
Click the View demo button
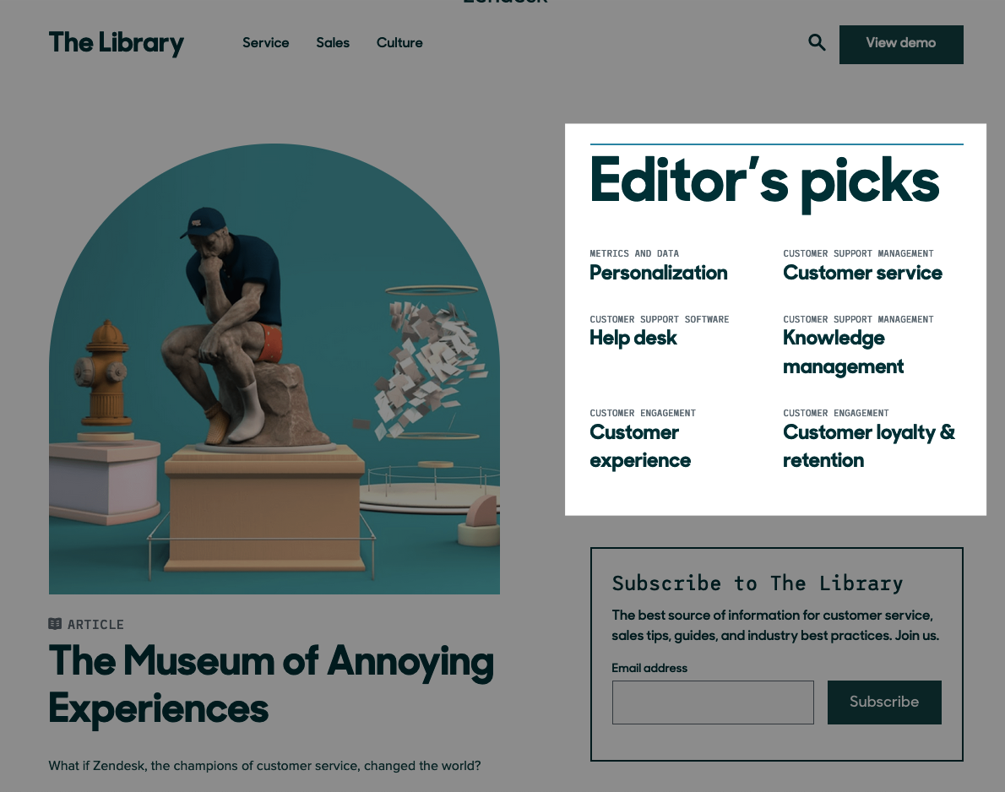click(901, 44)
